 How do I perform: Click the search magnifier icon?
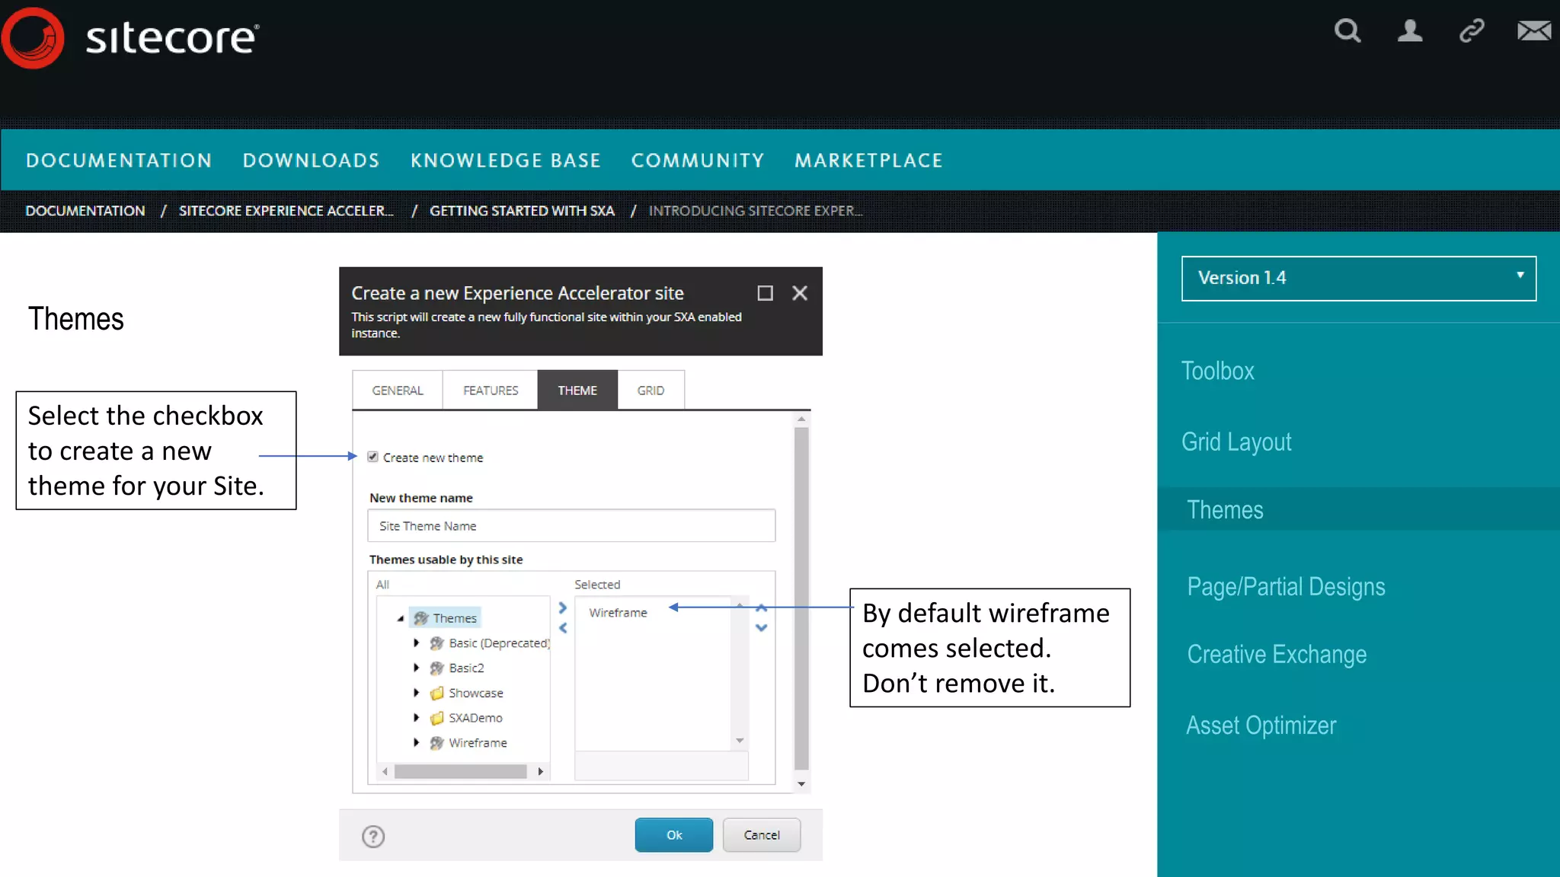pos(1347,31)
